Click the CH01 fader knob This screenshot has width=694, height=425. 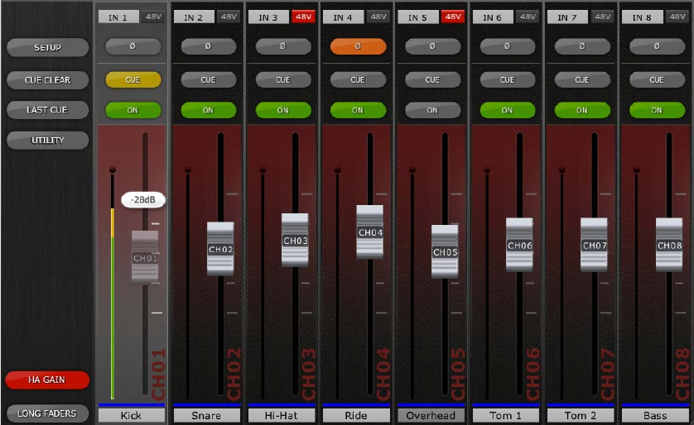coord(145,258)
